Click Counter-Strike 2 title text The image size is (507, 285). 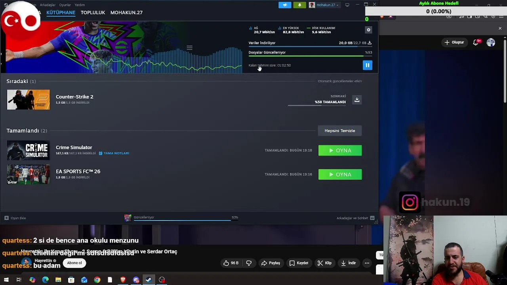coord(74,97)
